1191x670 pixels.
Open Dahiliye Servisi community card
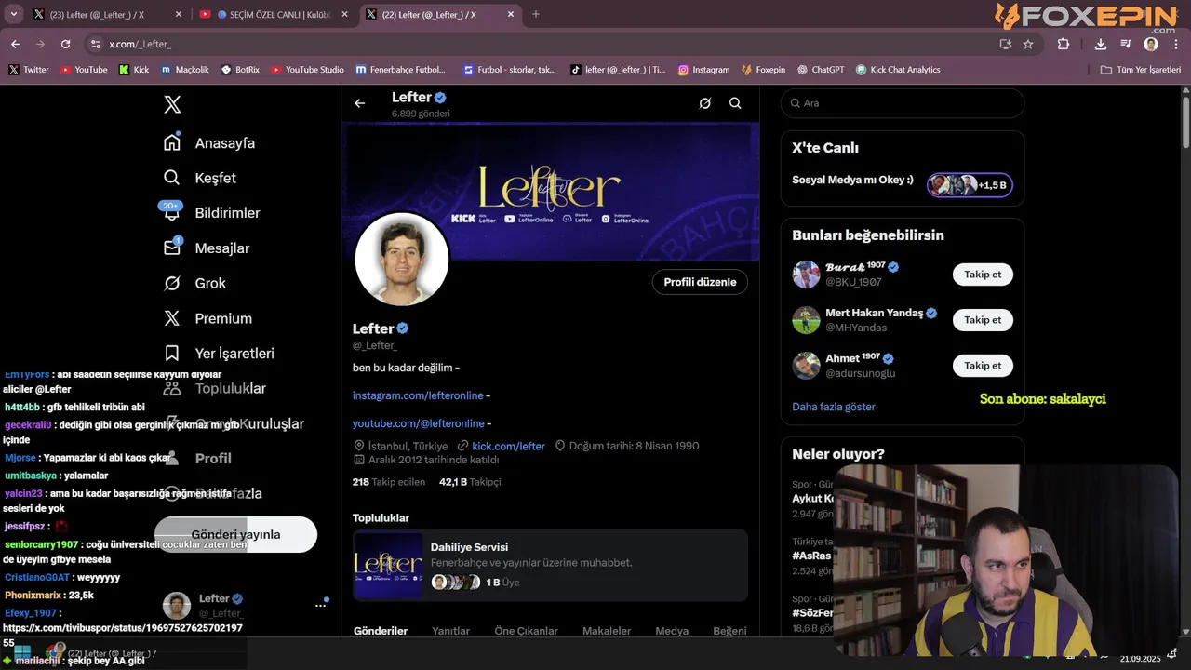(550, 565)
